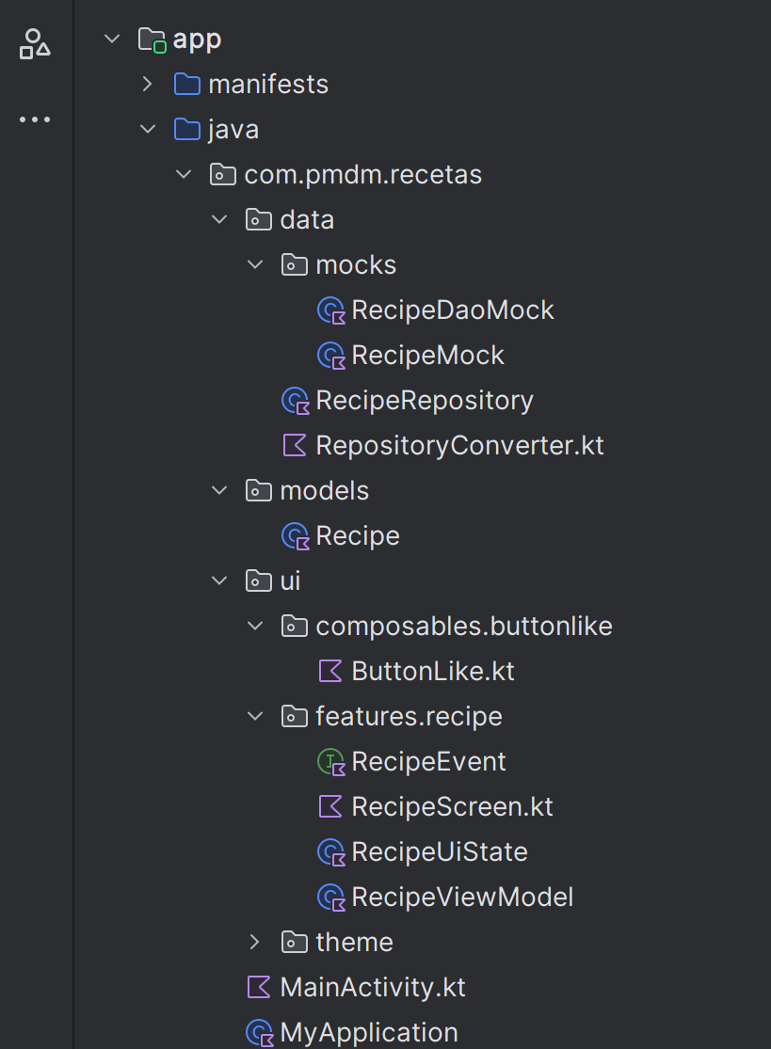Click the RepositoryConverter.kt Kotlin file icon
The image size is (771, 1049).
click(x=296, y=446)
